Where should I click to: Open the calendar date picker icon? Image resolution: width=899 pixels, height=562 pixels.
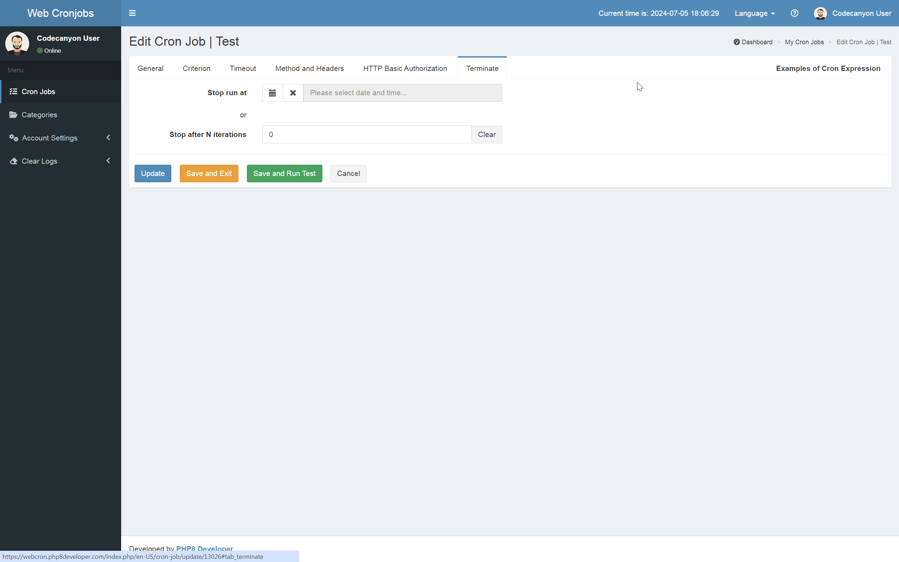pyautogui.click(x=272, y=92)
